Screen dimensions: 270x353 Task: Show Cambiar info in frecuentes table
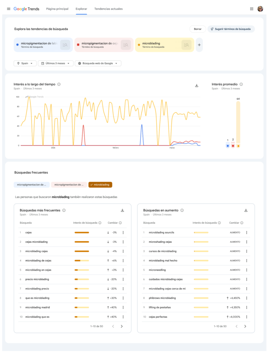click(121, 223)
